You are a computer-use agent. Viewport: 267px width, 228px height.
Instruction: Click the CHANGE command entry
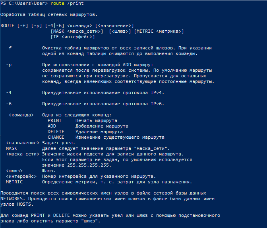pos(56,137)
